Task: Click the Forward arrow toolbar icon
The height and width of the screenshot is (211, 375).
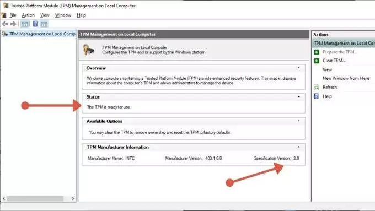Action: (13, 24)
